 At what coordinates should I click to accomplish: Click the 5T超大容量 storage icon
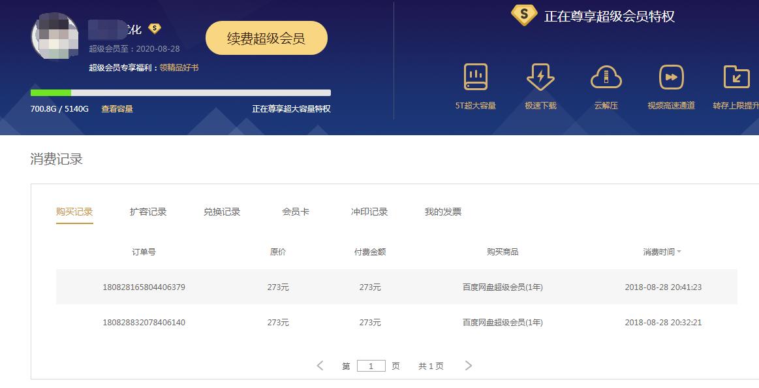(476, 77)
